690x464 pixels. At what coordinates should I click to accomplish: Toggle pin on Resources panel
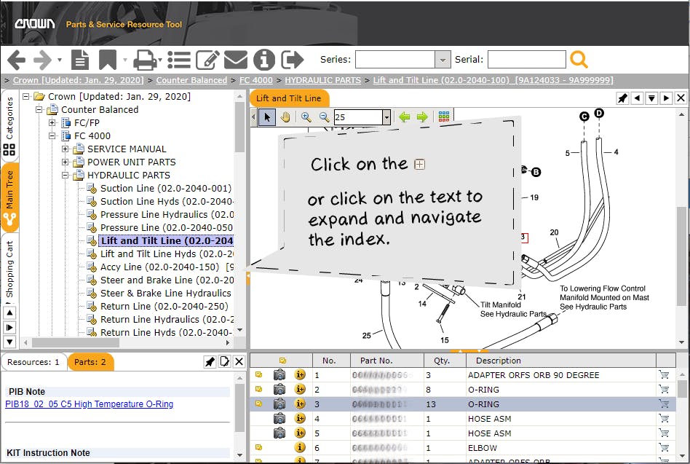(x=209, y=362)
